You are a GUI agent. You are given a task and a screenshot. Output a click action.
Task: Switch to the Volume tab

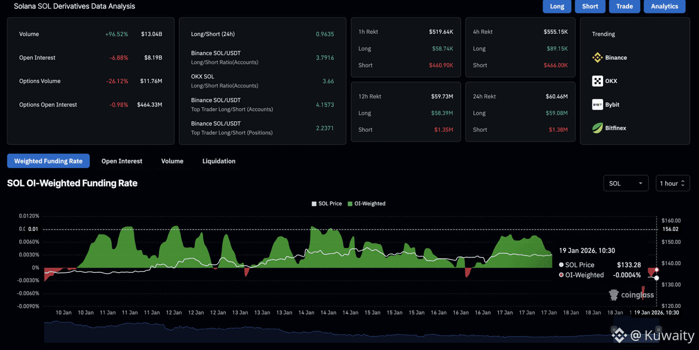tap(172, 161)
